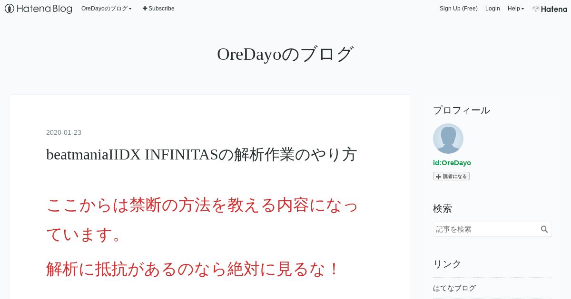Expand the Help dropdown
The image size is (571, 299).
click(516, 9)
